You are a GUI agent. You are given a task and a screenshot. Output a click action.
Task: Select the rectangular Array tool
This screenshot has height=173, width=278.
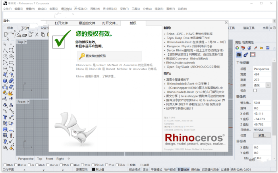point(5,135)
